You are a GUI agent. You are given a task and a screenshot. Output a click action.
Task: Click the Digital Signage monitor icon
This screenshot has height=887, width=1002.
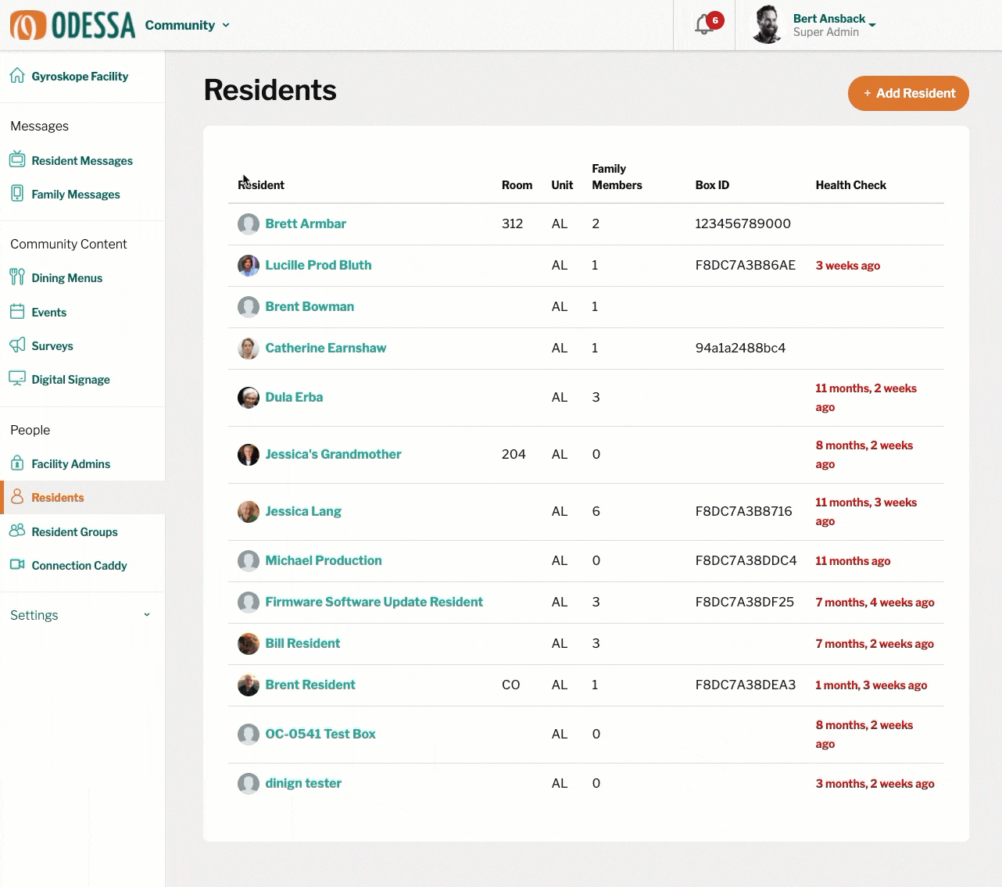coord(17,378)
